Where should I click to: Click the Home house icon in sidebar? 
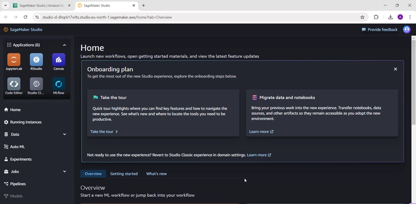coord(6,110)
